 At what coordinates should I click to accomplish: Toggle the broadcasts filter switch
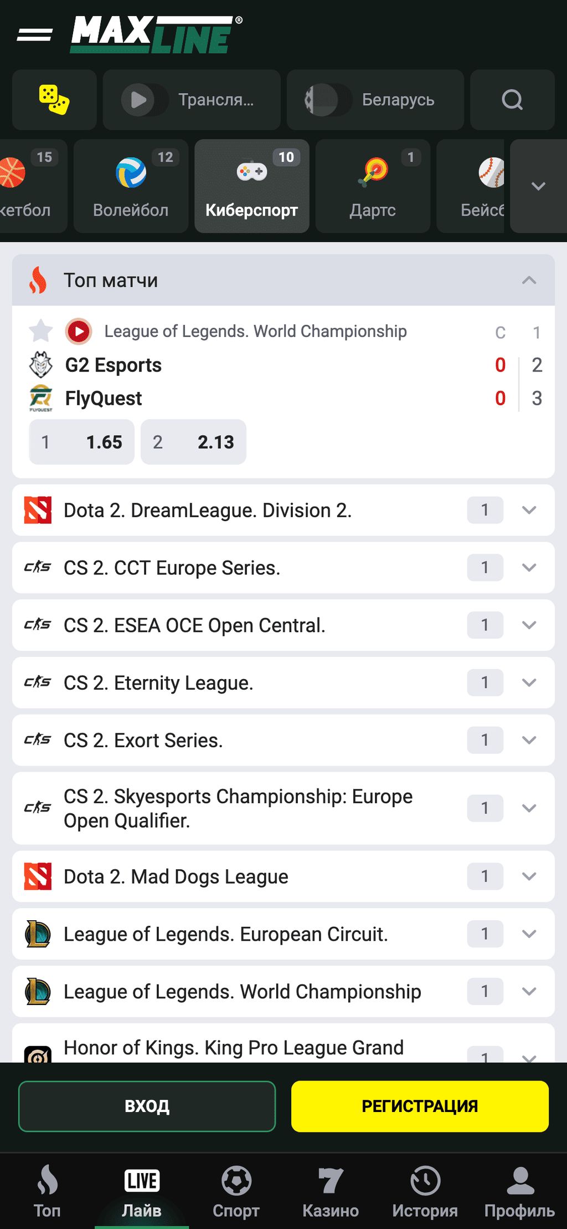pos(145,100)
